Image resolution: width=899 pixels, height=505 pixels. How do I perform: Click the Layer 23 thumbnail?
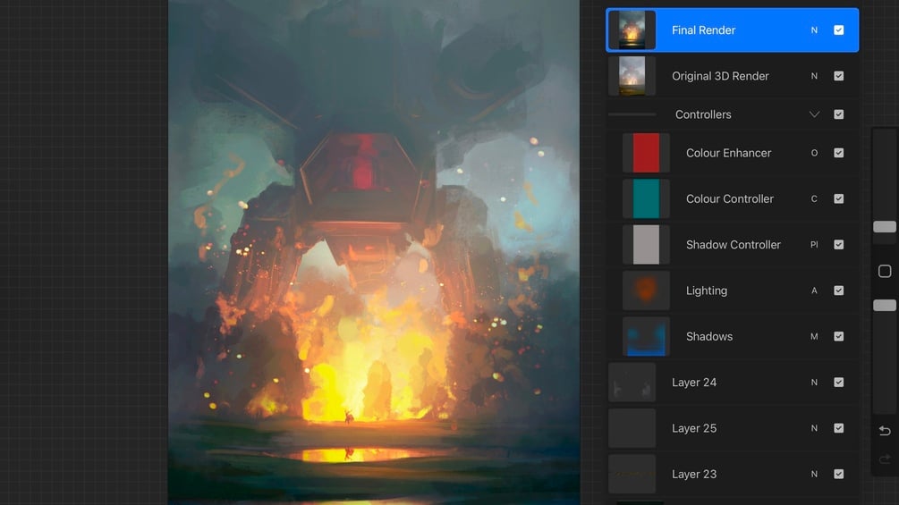click(632, 474)
